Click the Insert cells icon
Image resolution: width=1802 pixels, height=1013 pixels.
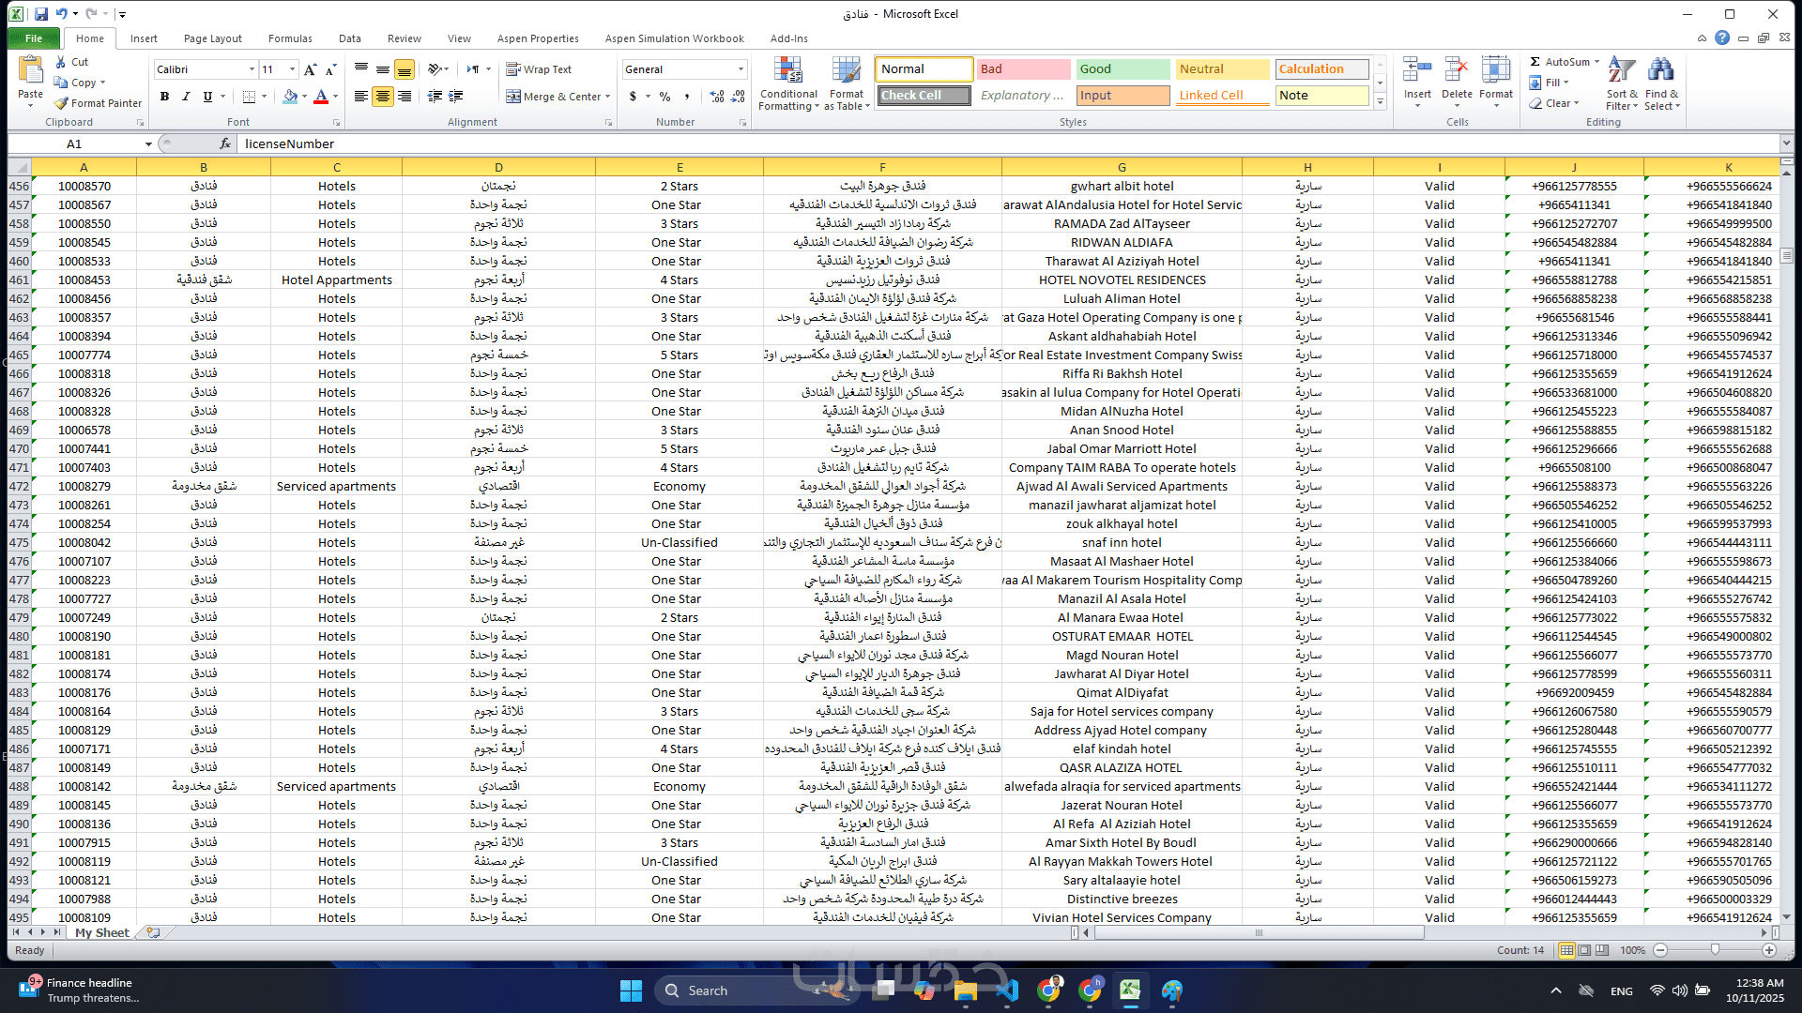pos(1417,71)
